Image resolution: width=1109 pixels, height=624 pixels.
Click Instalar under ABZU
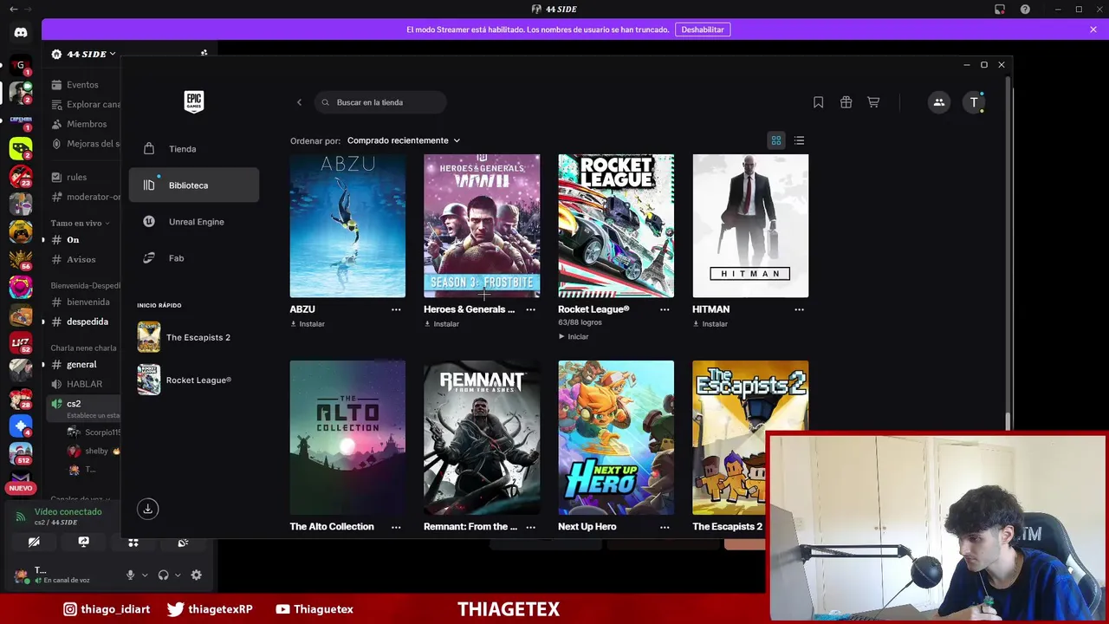pos(308,324)
